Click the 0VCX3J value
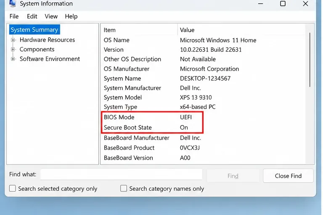 190,148
